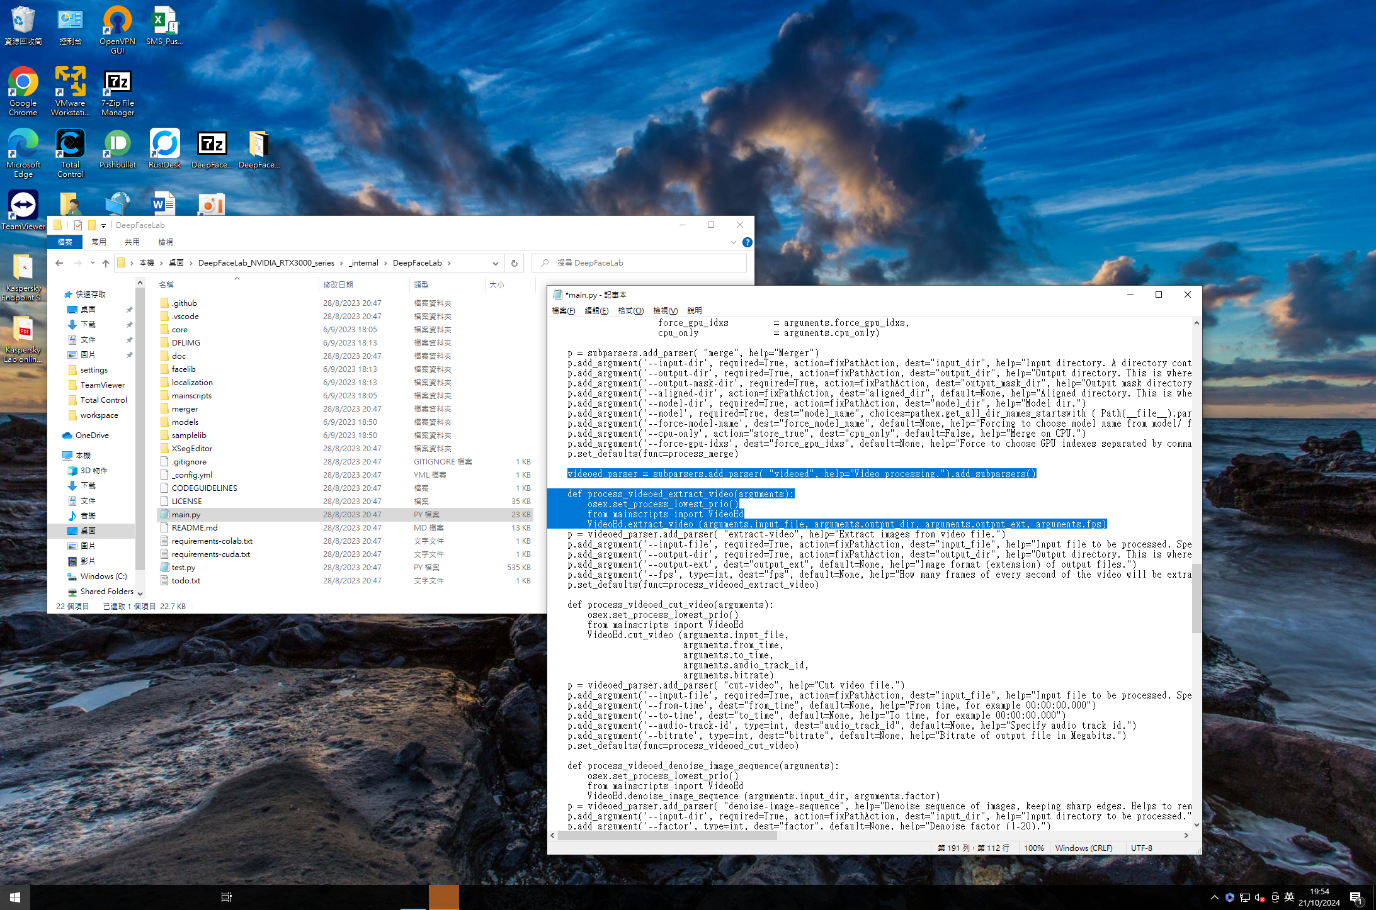Open the Control Panel desktop icon
The height and width of the screenshot is (910, 1376).
click(x=71, y=26)
